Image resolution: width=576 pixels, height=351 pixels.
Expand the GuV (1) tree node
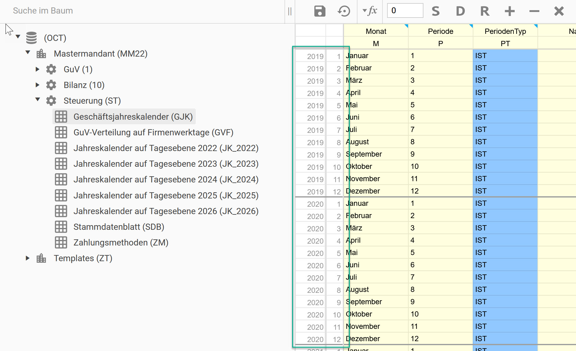pos(38,69)
